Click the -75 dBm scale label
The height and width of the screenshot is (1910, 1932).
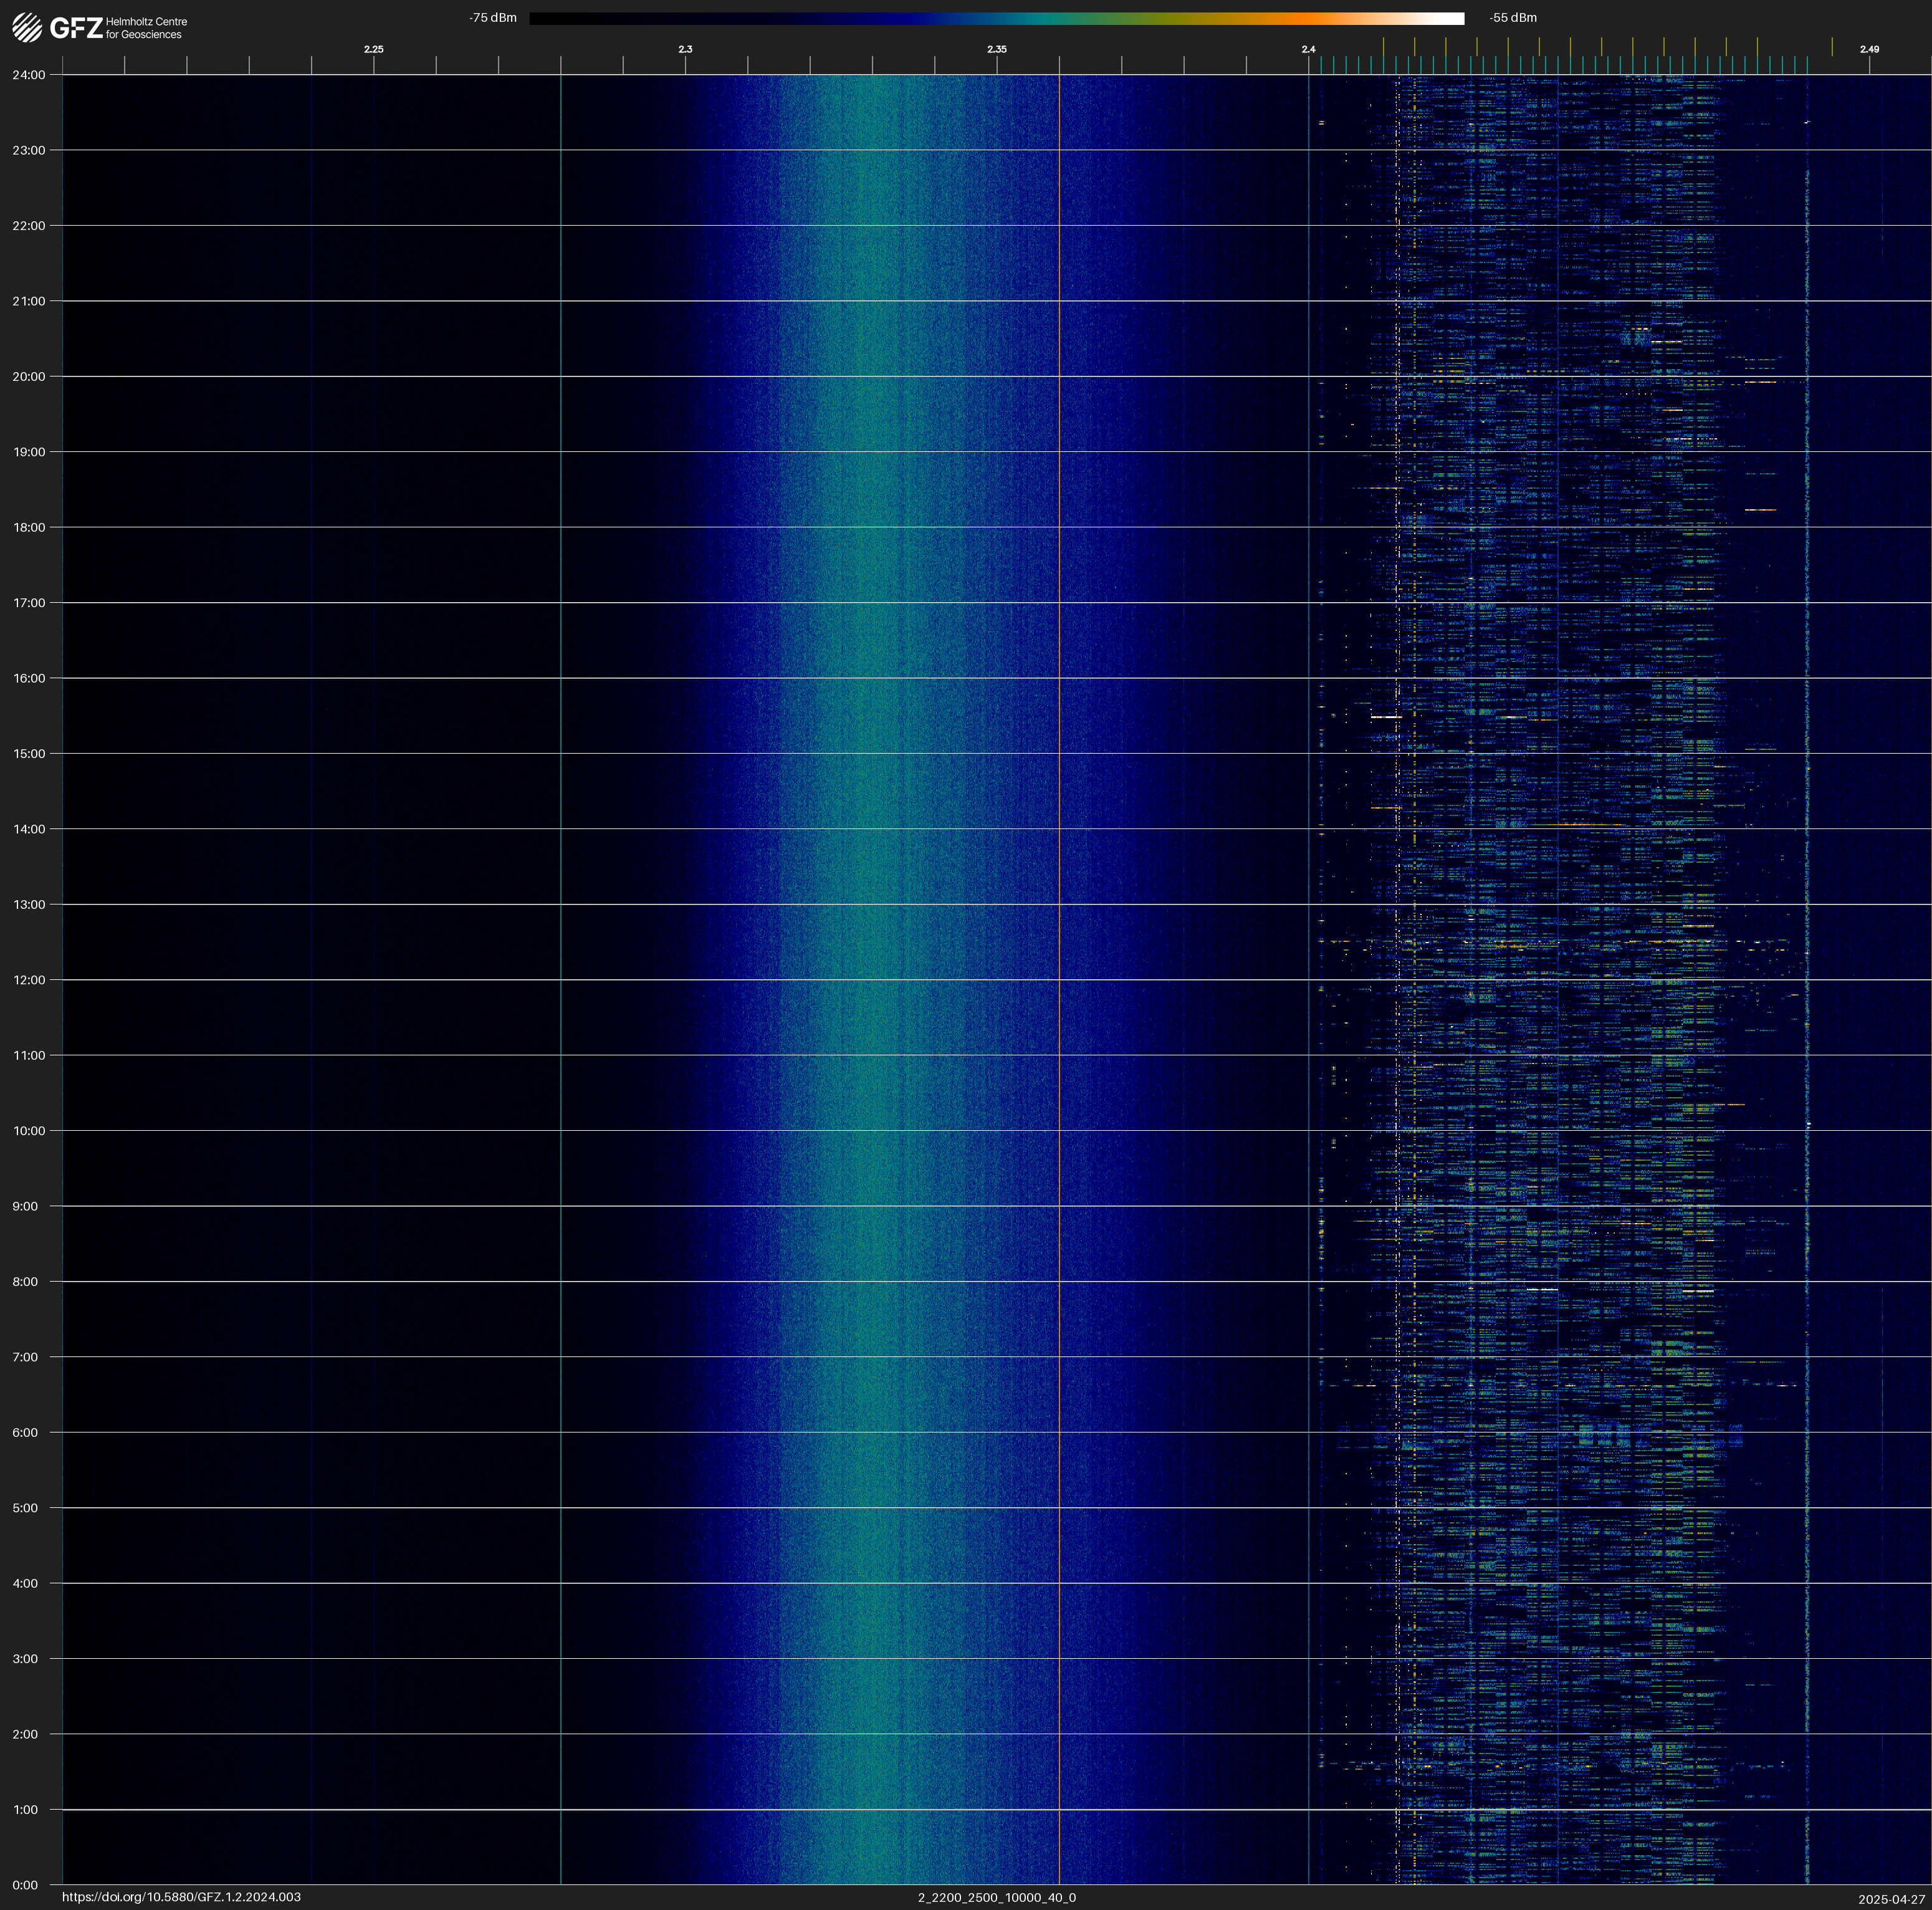pyautogui.click(x=493, y=18)
